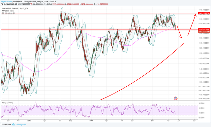Viewport: 211px width, 127px height.
Task: Click the RSI 40.0000 scale label
Action: click(201, 113)
